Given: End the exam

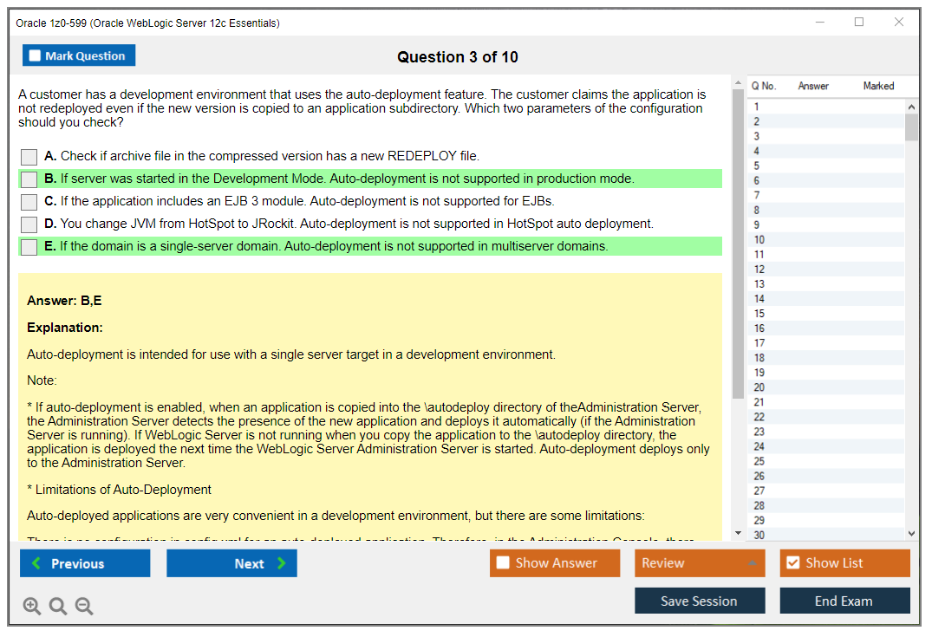Looking at the screenshot, I should tap(844, 601).
